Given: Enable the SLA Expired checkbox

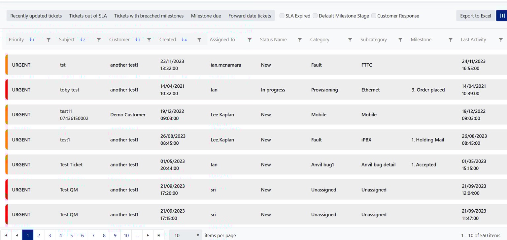Looking at the screenshot, I should point(282,16).
